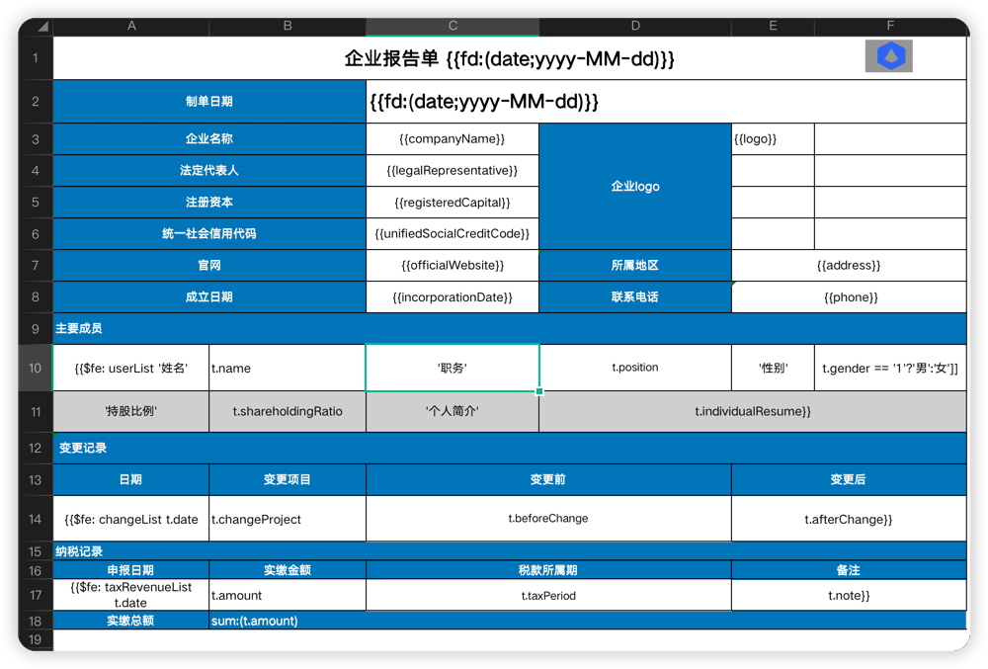The height and width of the screenshot is (669, 988).
Task: Select the t.position cell
Action: pos(635,368)
